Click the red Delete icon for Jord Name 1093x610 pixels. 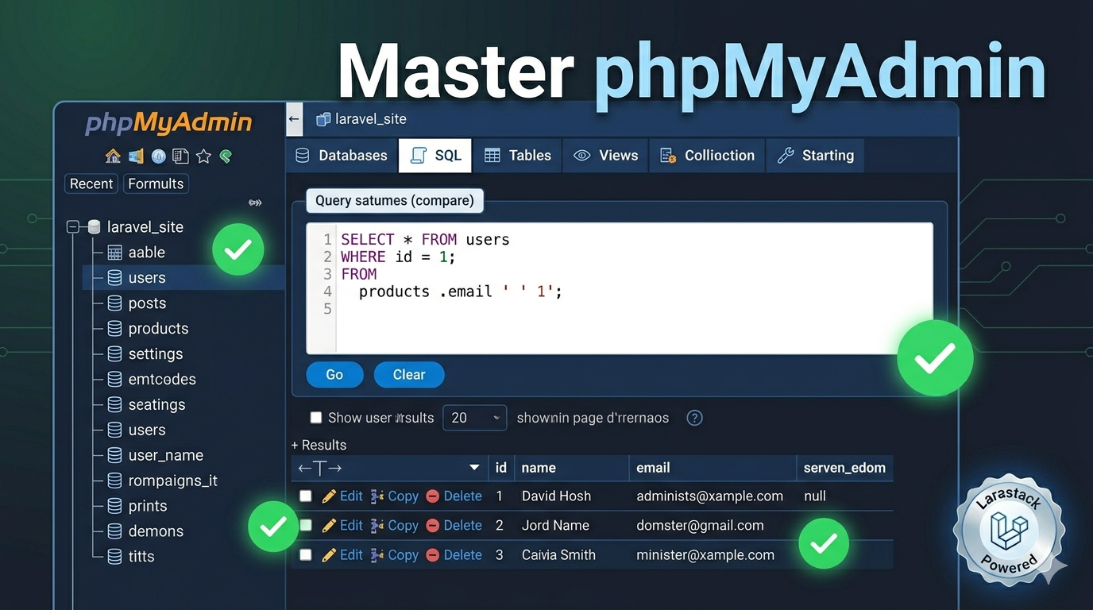[432, 526]
